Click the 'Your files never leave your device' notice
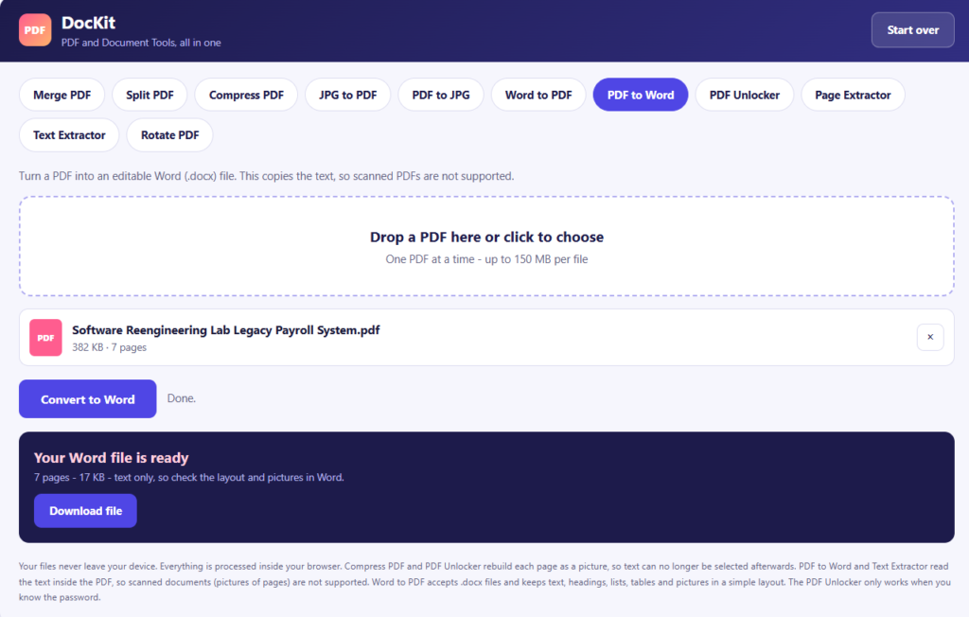This screenshot has height=617, width=969. pyautogui.click(x=485, y=582)
